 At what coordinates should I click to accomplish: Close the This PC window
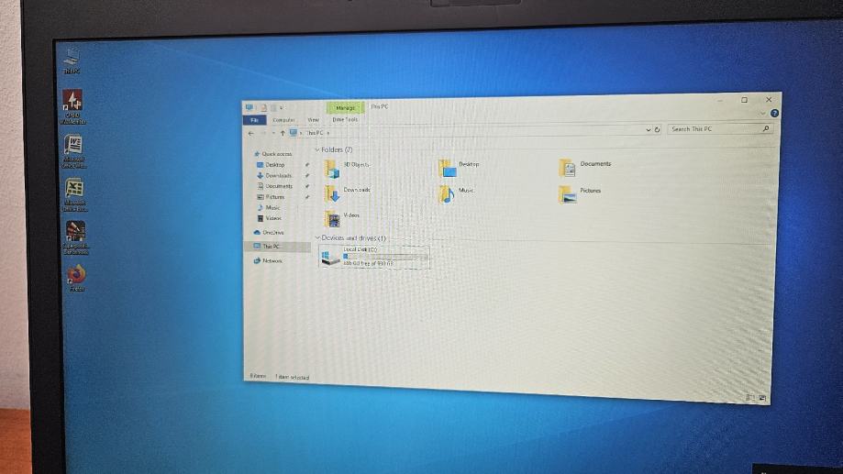pyautogui.click(x=769, y=99)
